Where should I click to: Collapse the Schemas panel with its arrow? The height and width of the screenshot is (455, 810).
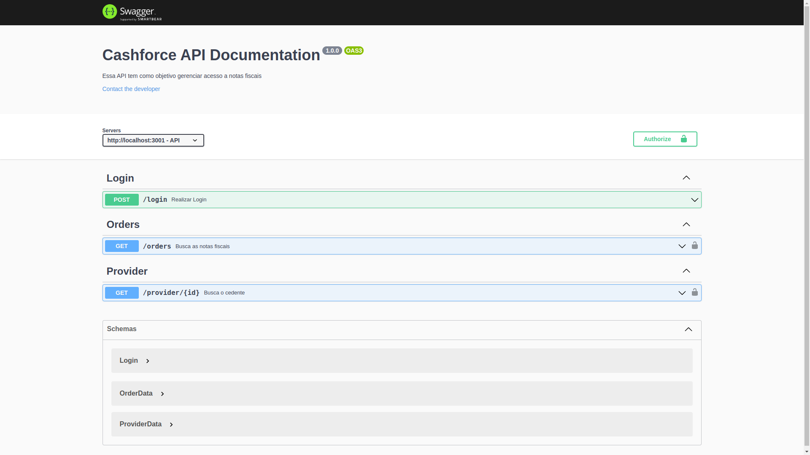(688, 329)
